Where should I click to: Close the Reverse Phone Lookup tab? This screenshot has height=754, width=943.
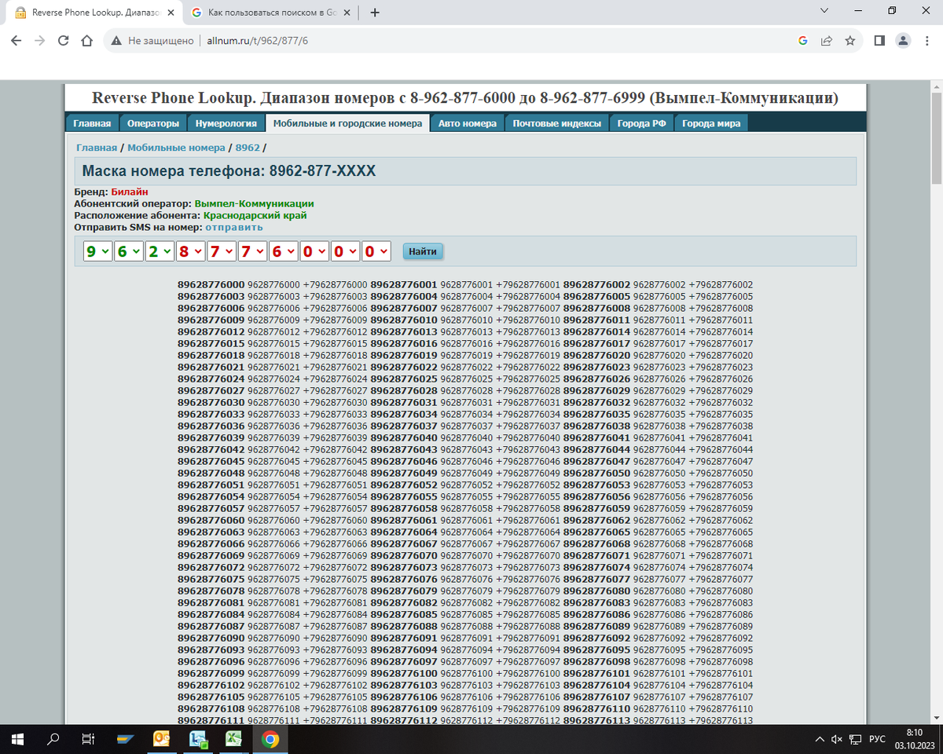tap(171, 13)
